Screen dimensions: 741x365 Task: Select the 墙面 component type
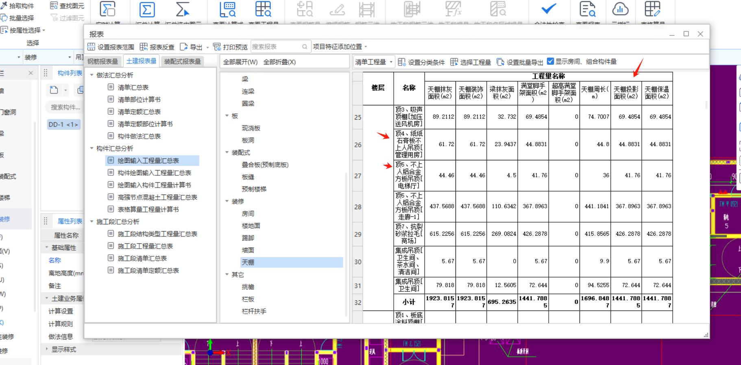(x=248, y=250)
